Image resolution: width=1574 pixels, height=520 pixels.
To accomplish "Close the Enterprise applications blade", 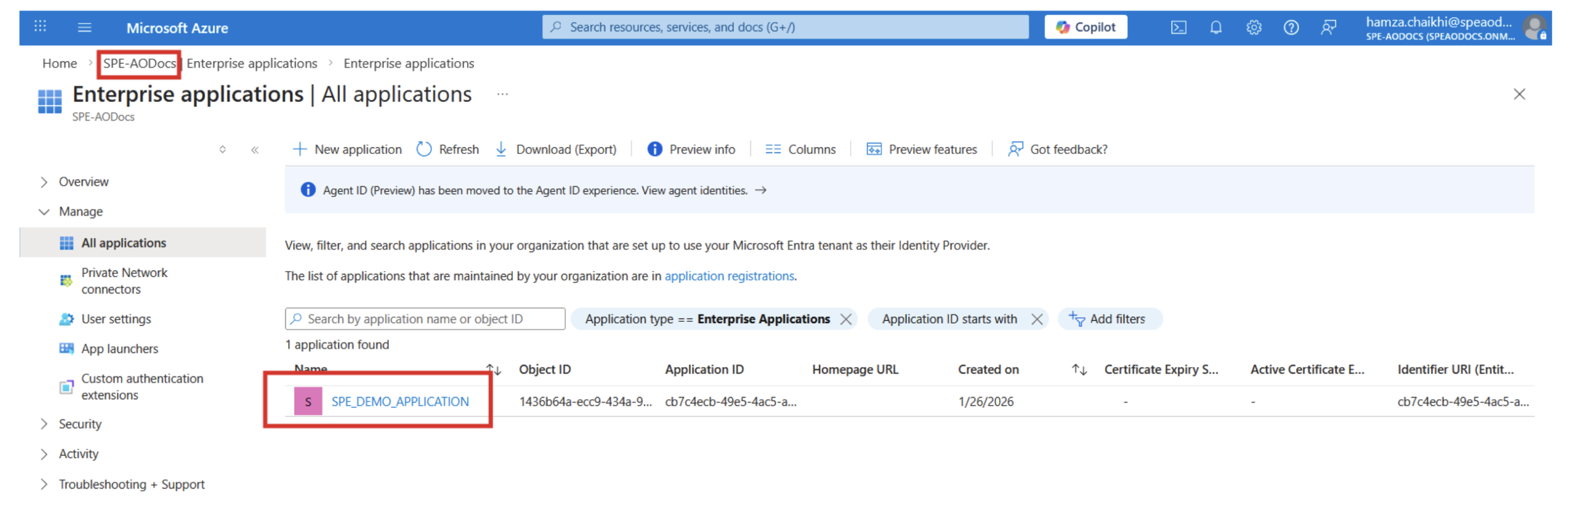I will click(1519, 94).
